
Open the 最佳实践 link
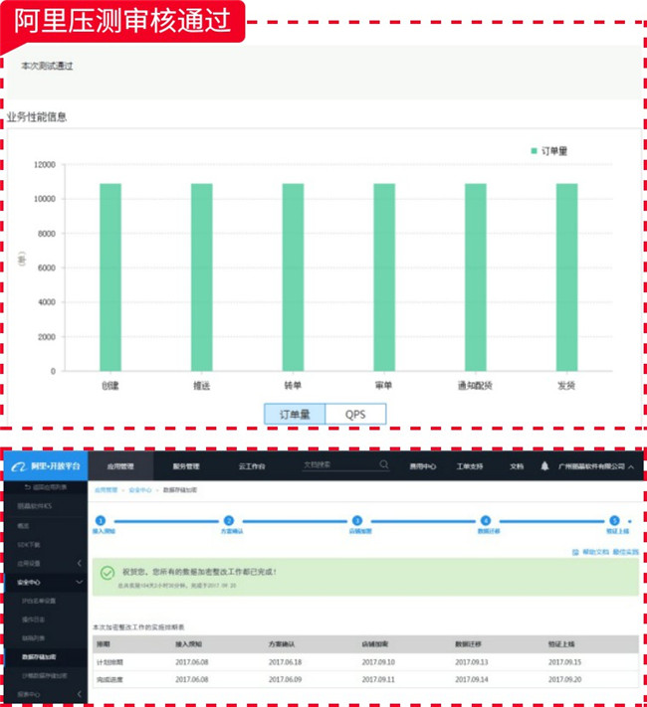pyautogui.click(x=625, y=552)
